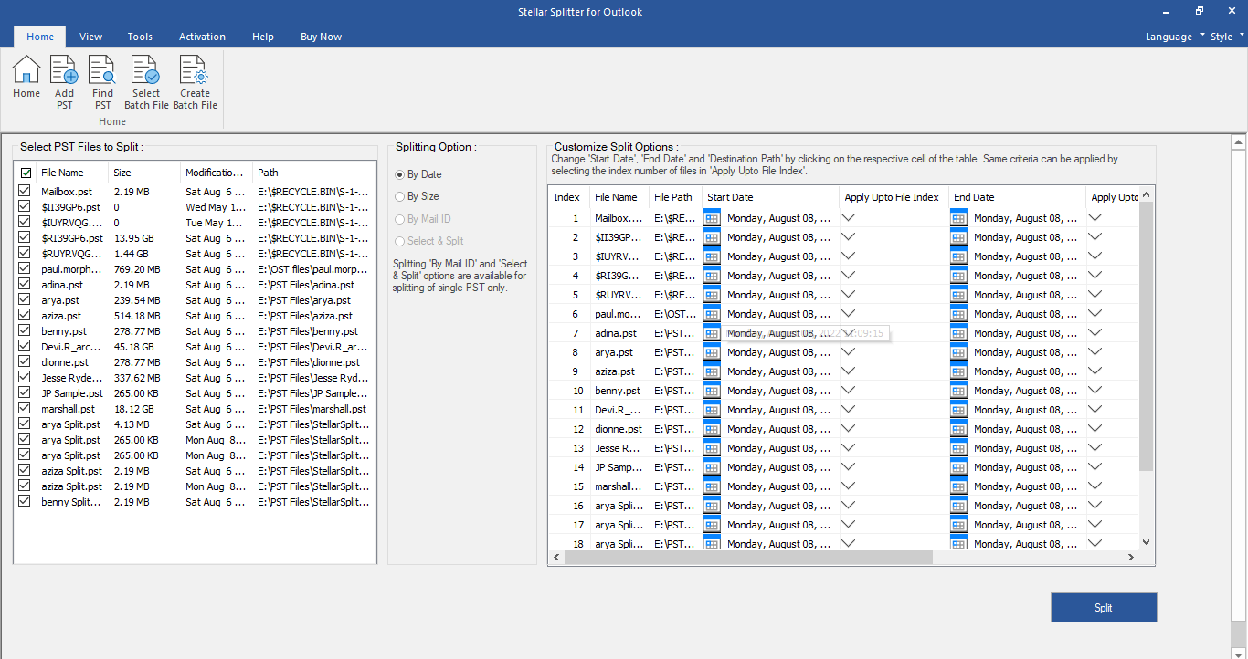Expand Apply Upto File Index dropdown for index 3
1248x659 pixels.
(x=848, y=256)
